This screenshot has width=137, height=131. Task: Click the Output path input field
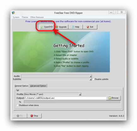coord(65,98)
